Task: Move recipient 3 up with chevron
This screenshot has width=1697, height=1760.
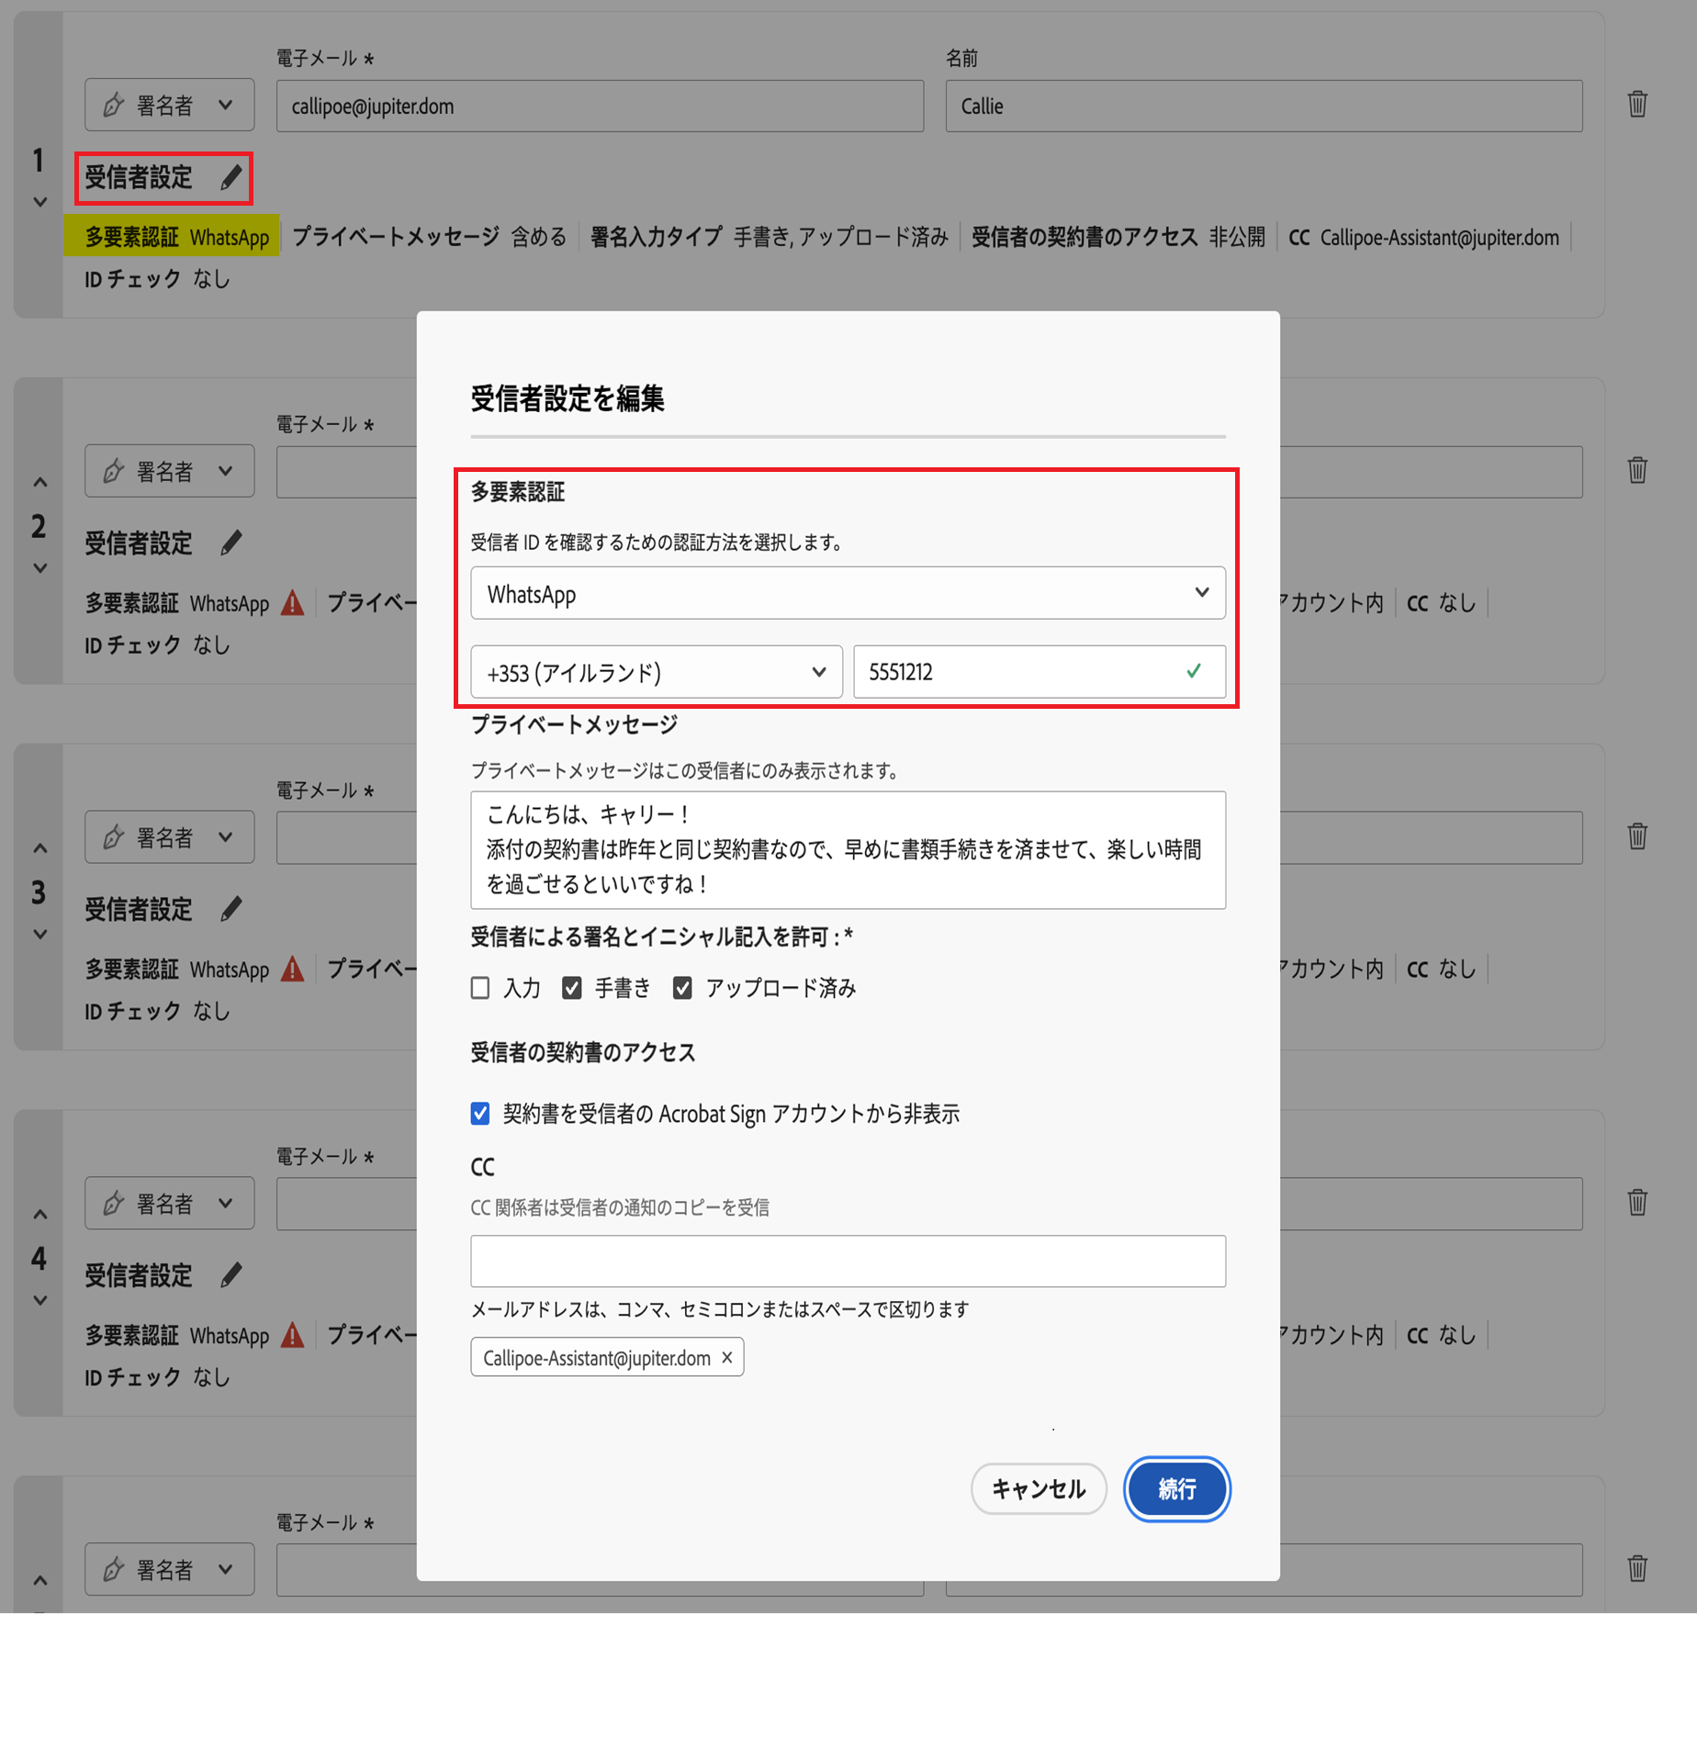Action: (x=39, y=848)
